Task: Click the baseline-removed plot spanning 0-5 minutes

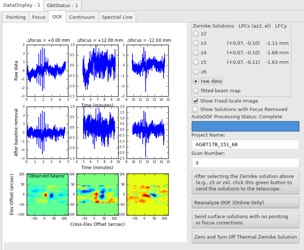Action: [x=47, y=132]
